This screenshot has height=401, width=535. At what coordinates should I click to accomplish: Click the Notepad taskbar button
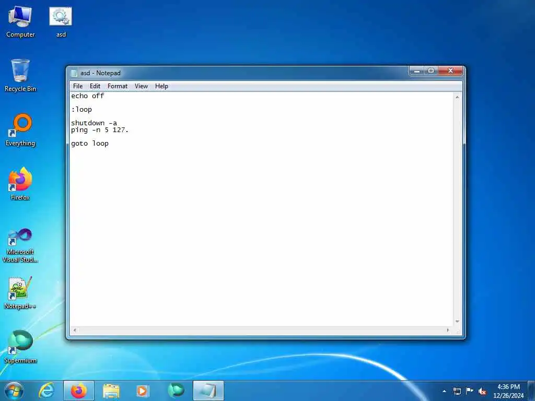pyautogui.click(x=208, y=391)
